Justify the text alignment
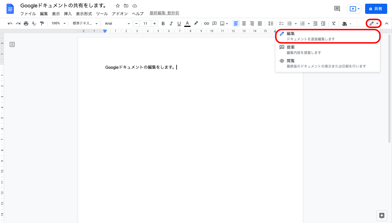 coord(260,23)
